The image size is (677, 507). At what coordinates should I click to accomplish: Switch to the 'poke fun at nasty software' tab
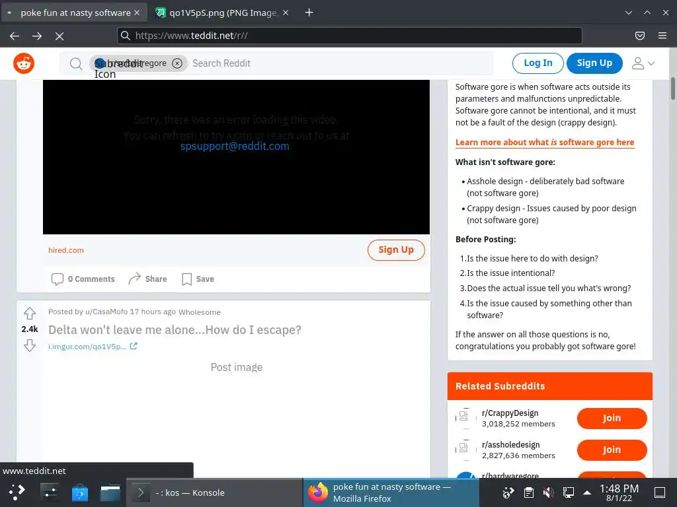(73, 13)
